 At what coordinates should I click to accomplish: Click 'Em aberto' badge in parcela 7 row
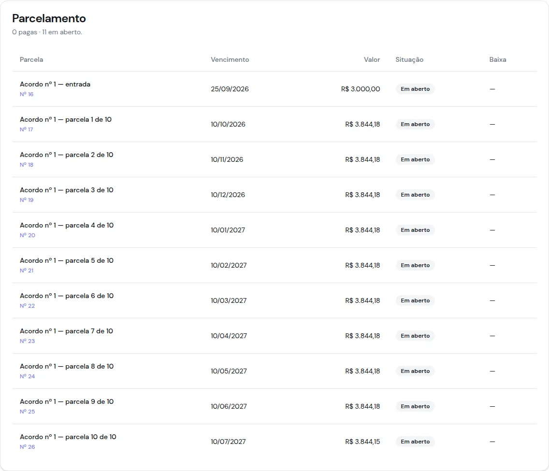click(415, 336)
